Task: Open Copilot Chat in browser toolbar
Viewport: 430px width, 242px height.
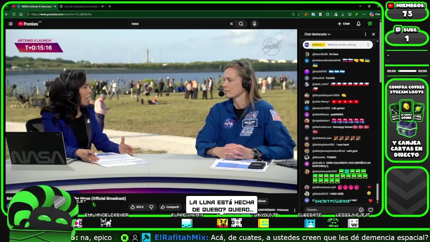Action: [375, 14]
